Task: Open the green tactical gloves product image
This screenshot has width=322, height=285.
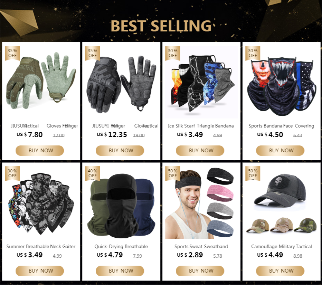Action: point(41,82)
